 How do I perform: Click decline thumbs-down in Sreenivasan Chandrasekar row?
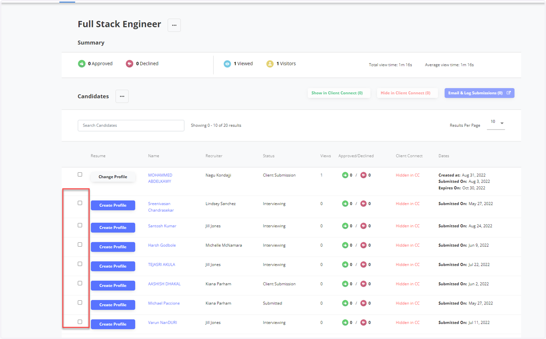coord(363,204)
